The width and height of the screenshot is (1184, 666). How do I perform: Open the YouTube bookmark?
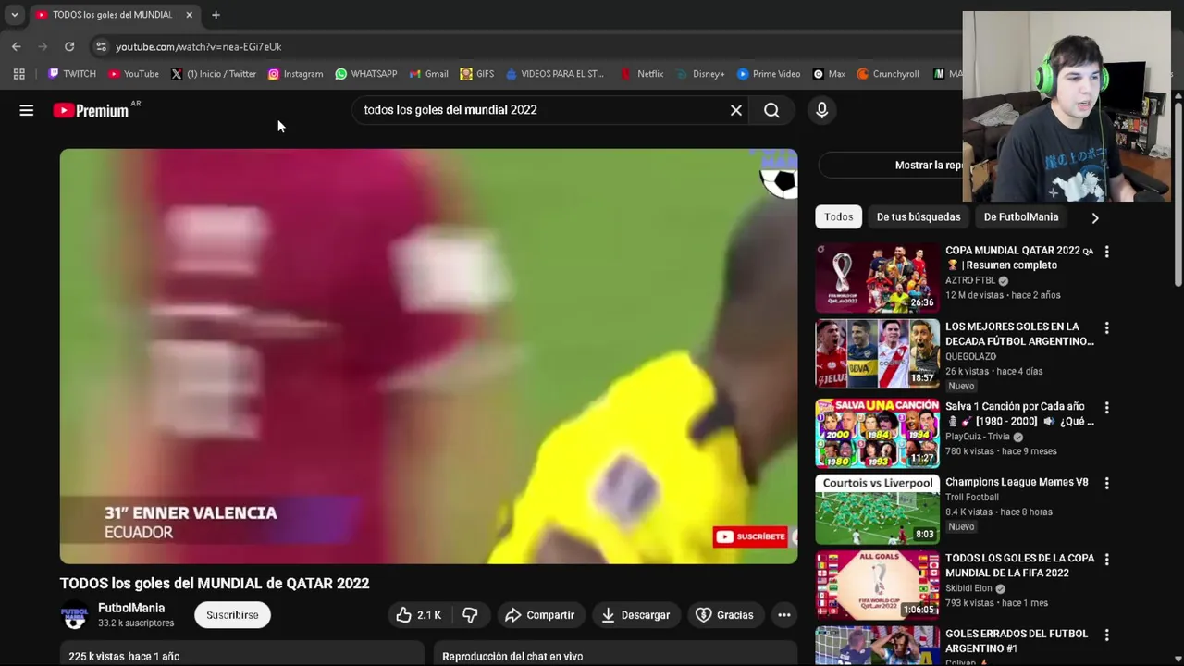point(133,74)
